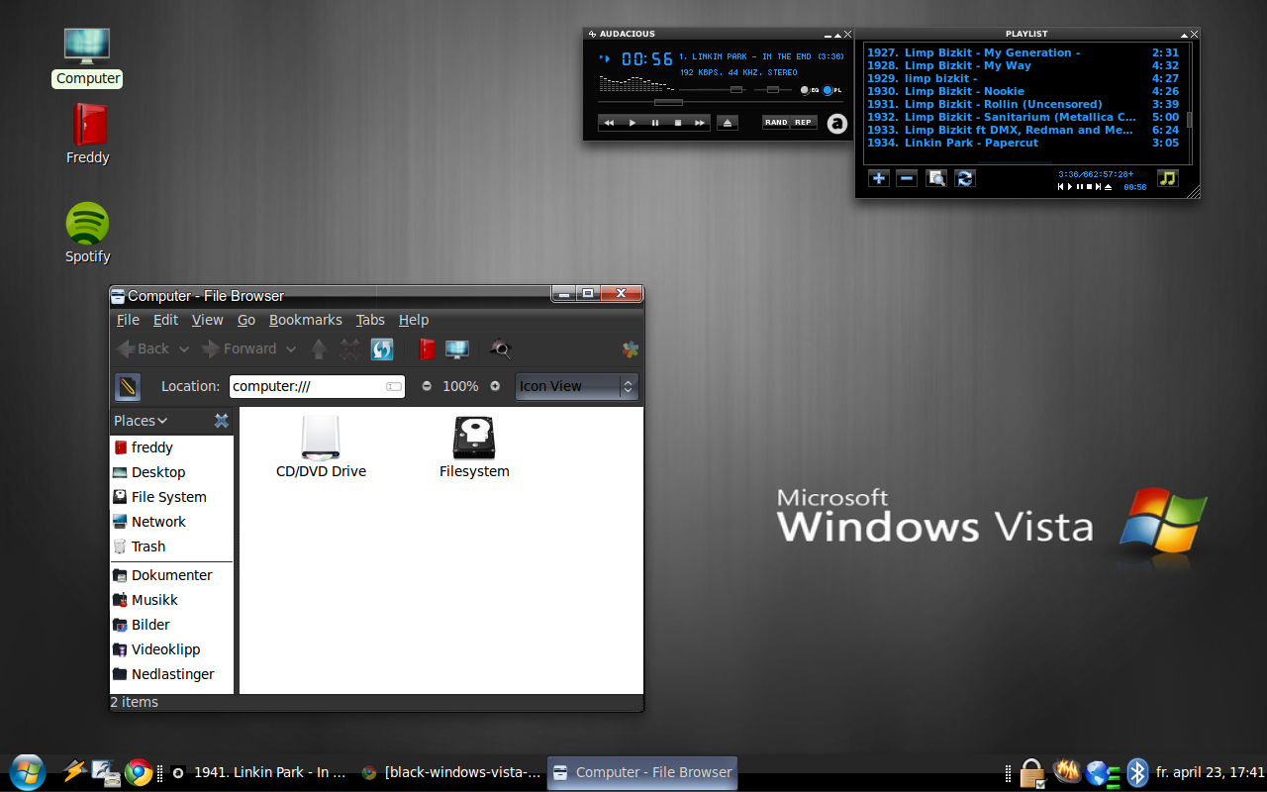Pause playback in Audacious
1267x792 pixels.
point(654,123)
